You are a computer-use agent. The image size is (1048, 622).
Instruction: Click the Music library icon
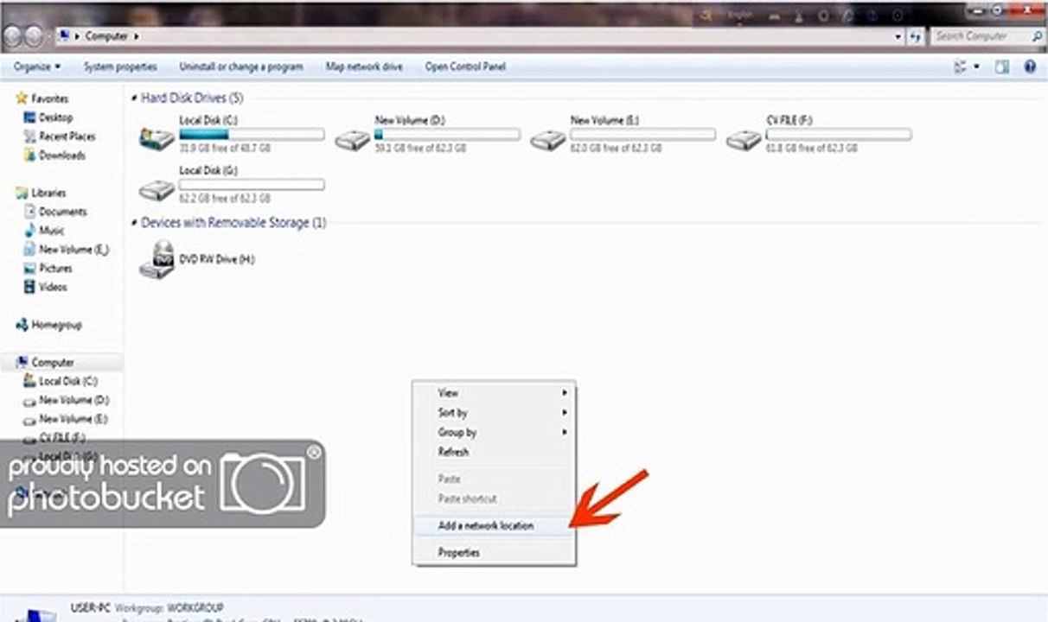[x=30, y=231]
